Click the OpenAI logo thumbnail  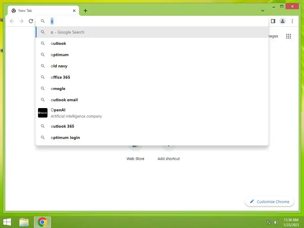pyautogui.click(x=43, y=113)
